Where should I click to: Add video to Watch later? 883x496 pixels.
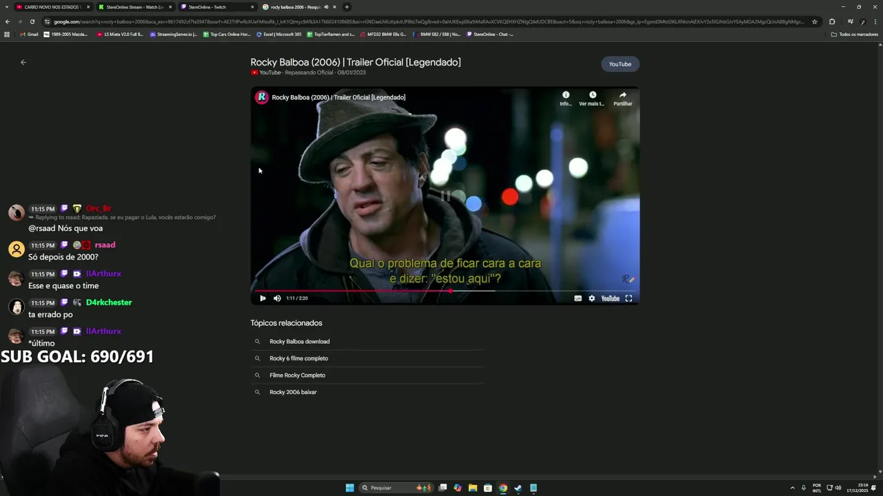[x=592, y=98]
